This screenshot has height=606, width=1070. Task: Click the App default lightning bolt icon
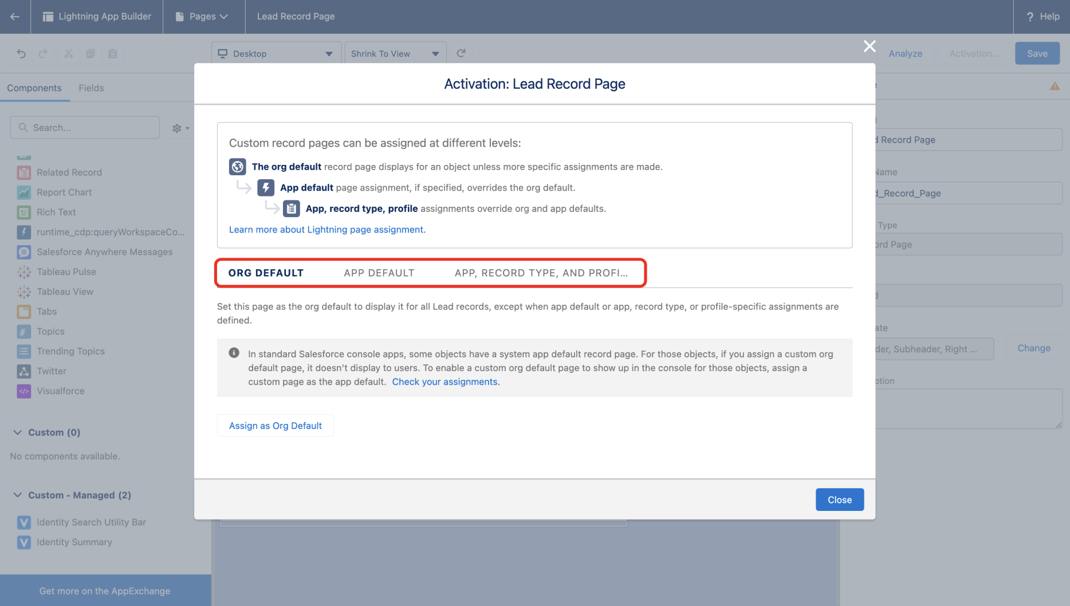pos(266,187)
